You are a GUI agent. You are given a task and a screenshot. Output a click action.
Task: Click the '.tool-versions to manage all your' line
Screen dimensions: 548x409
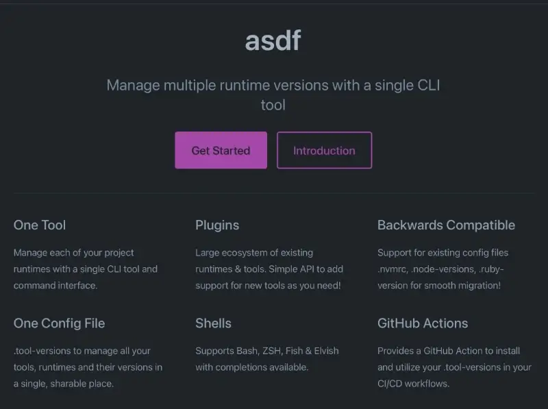click(x=82, y=351)
